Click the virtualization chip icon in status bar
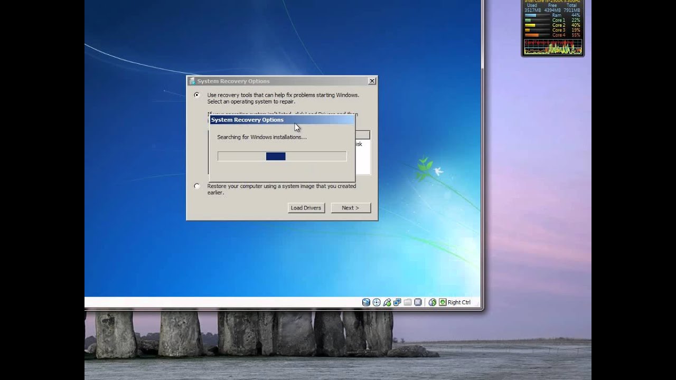Screen dimensions: 676x380 (418, 302)
